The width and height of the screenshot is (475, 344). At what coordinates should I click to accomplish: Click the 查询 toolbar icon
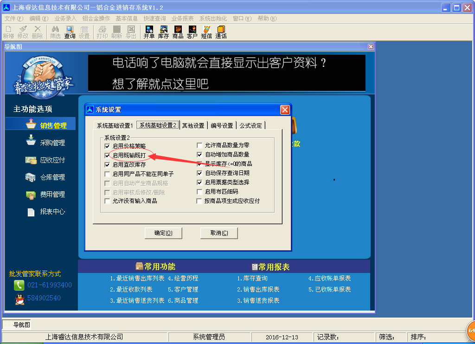click(x=70, y=32)
